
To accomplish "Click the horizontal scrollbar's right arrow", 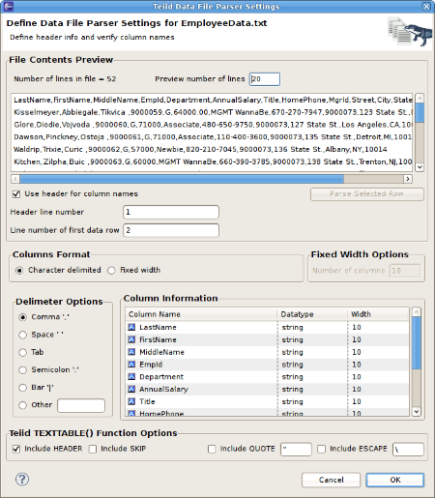I will [x=408, y=179].
